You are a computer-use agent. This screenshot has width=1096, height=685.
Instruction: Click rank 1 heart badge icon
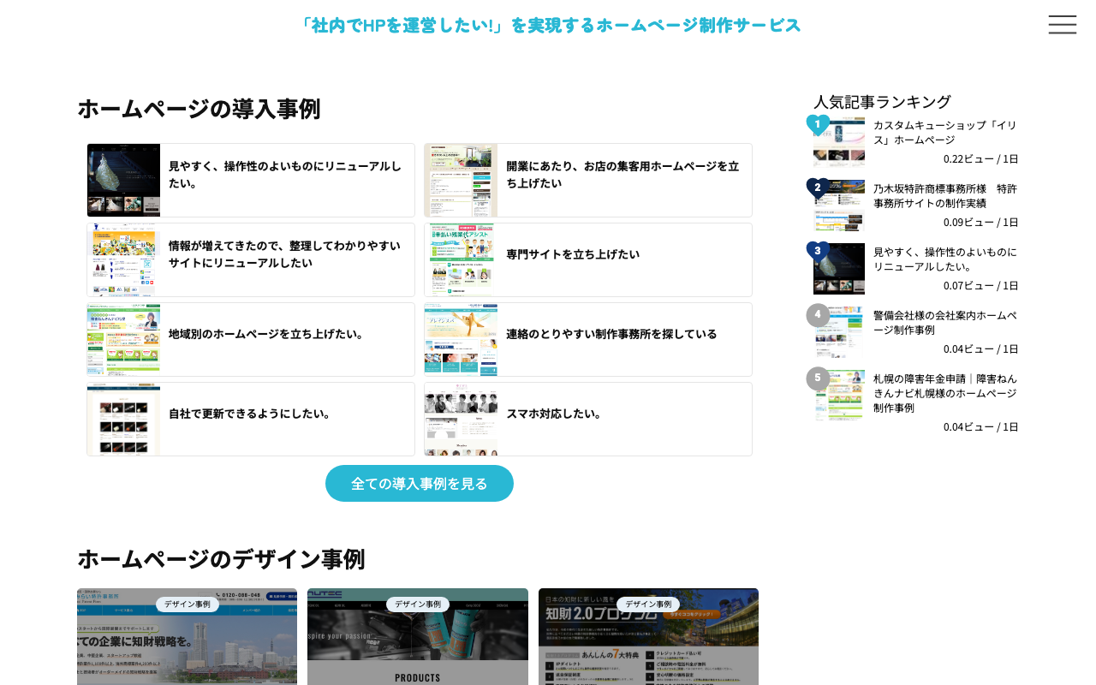(x=818, y=125)
